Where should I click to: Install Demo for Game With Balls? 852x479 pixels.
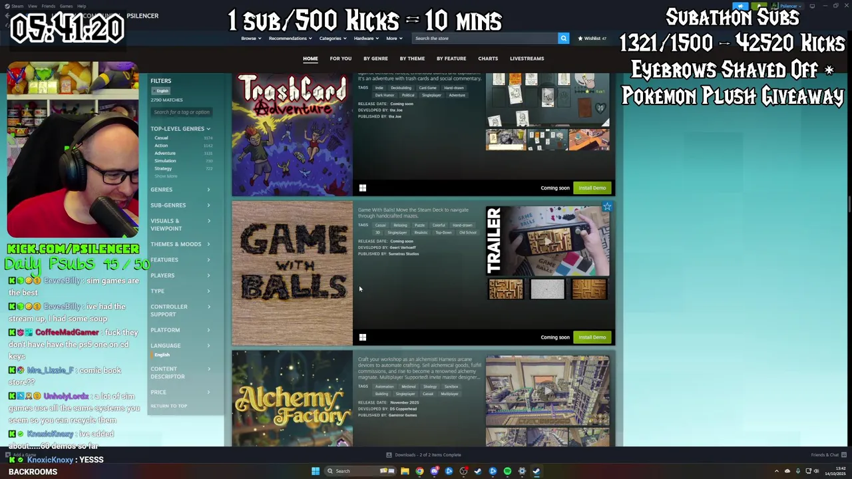[x=592, y=337]
